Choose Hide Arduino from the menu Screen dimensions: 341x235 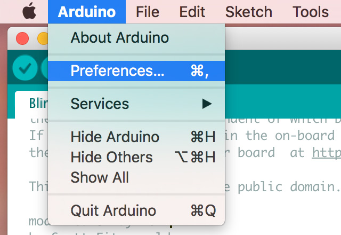115,137
